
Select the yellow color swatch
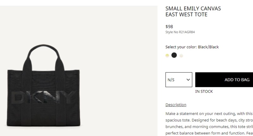(167, 55)
